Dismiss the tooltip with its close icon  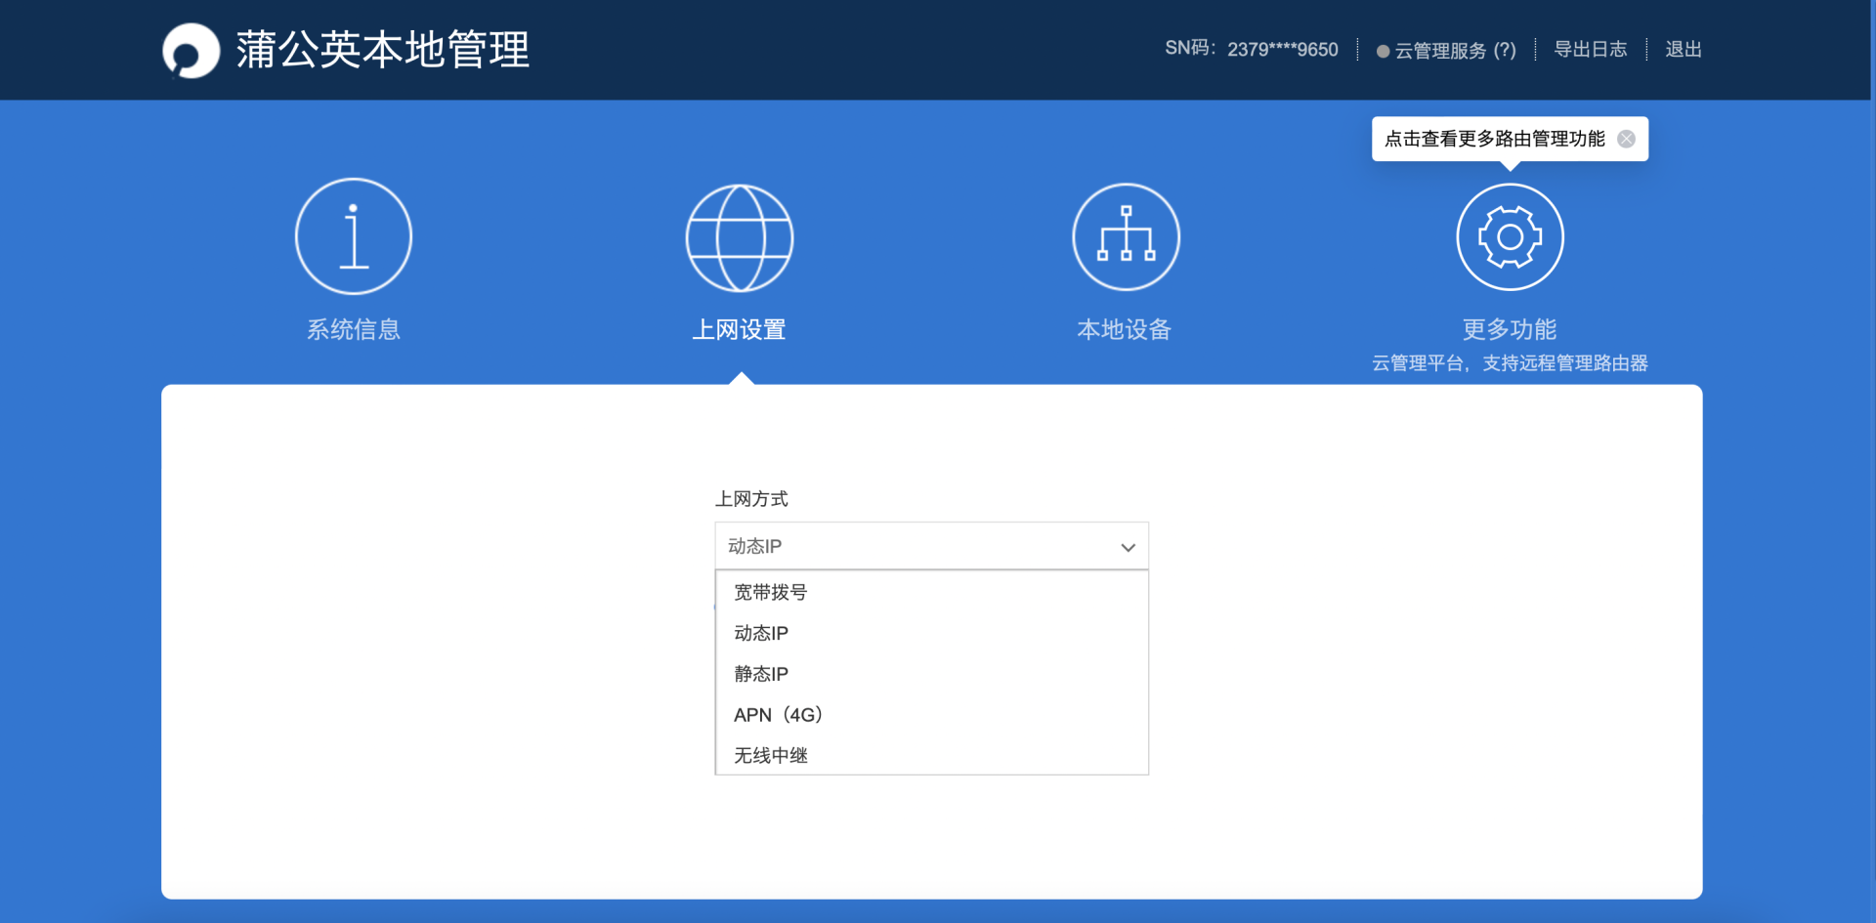(x=1626, y=139)
